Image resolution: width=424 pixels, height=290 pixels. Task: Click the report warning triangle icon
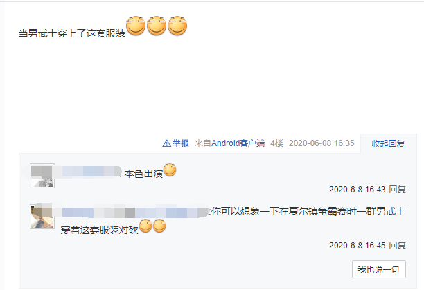(x=166, y=143)
